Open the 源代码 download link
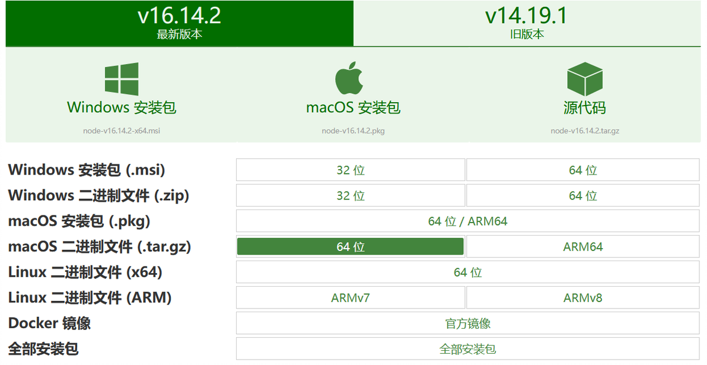This screenshot has width=707, height=365. coord(584,108)
